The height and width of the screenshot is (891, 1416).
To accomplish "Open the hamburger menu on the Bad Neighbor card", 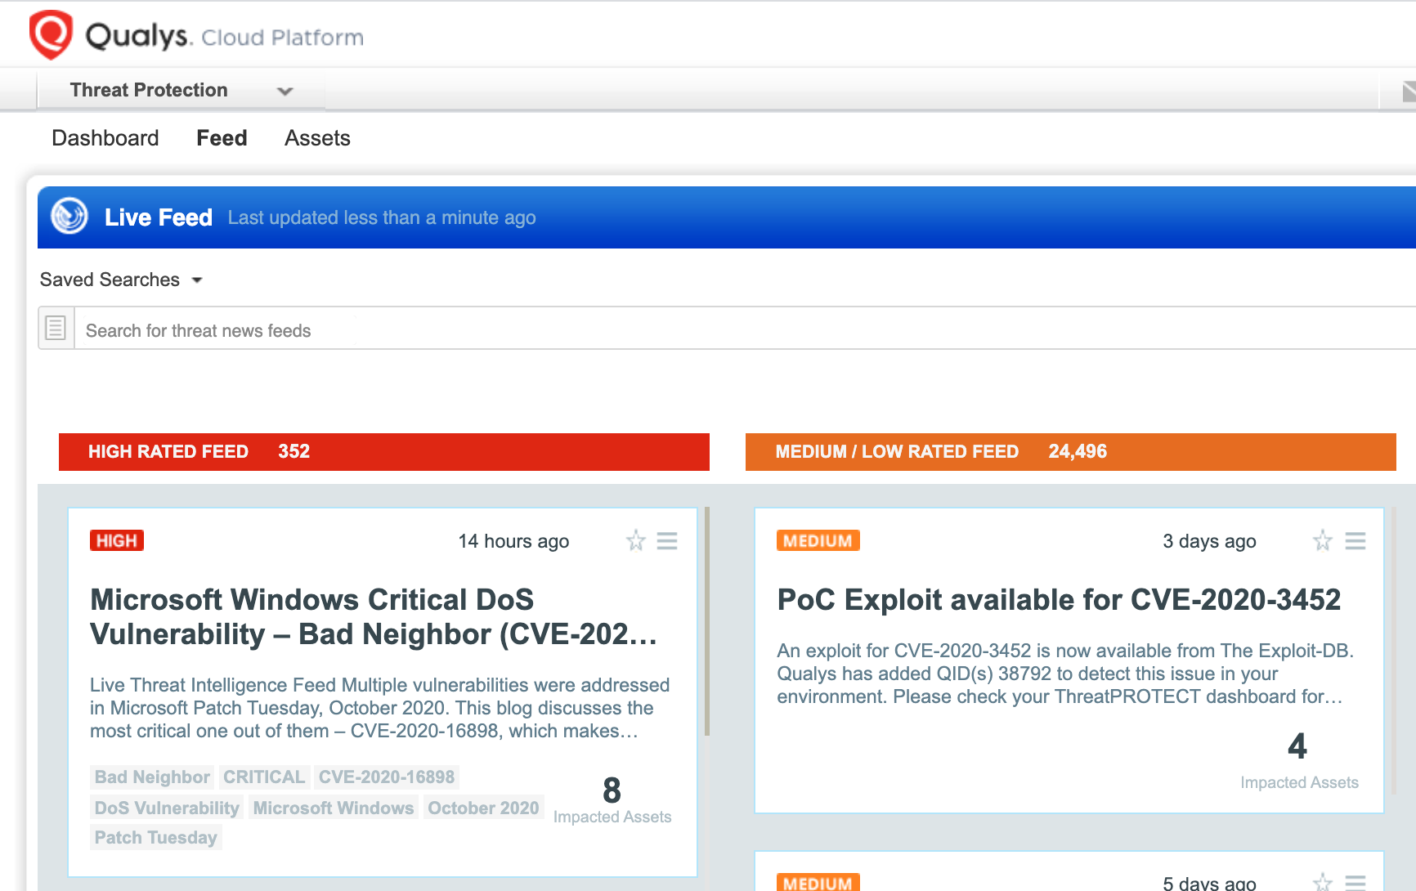I will click(668, 540).
